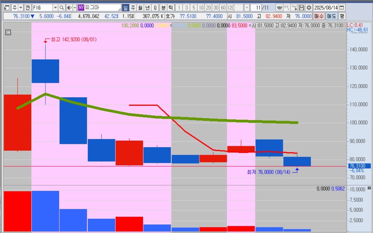Click the 100.2888 moving average value

pos(130,26)
